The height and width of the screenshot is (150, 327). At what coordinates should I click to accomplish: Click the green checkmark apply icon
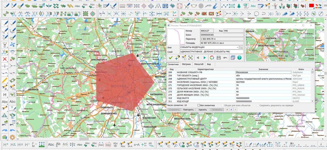171,57
